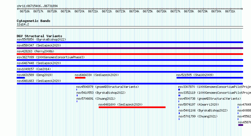The width and height of the screenshot is (251, 136).
Task: Open variant nsv5974197 (Almarri2020) label
Action: pyautogui.click(x=199, y=104)
